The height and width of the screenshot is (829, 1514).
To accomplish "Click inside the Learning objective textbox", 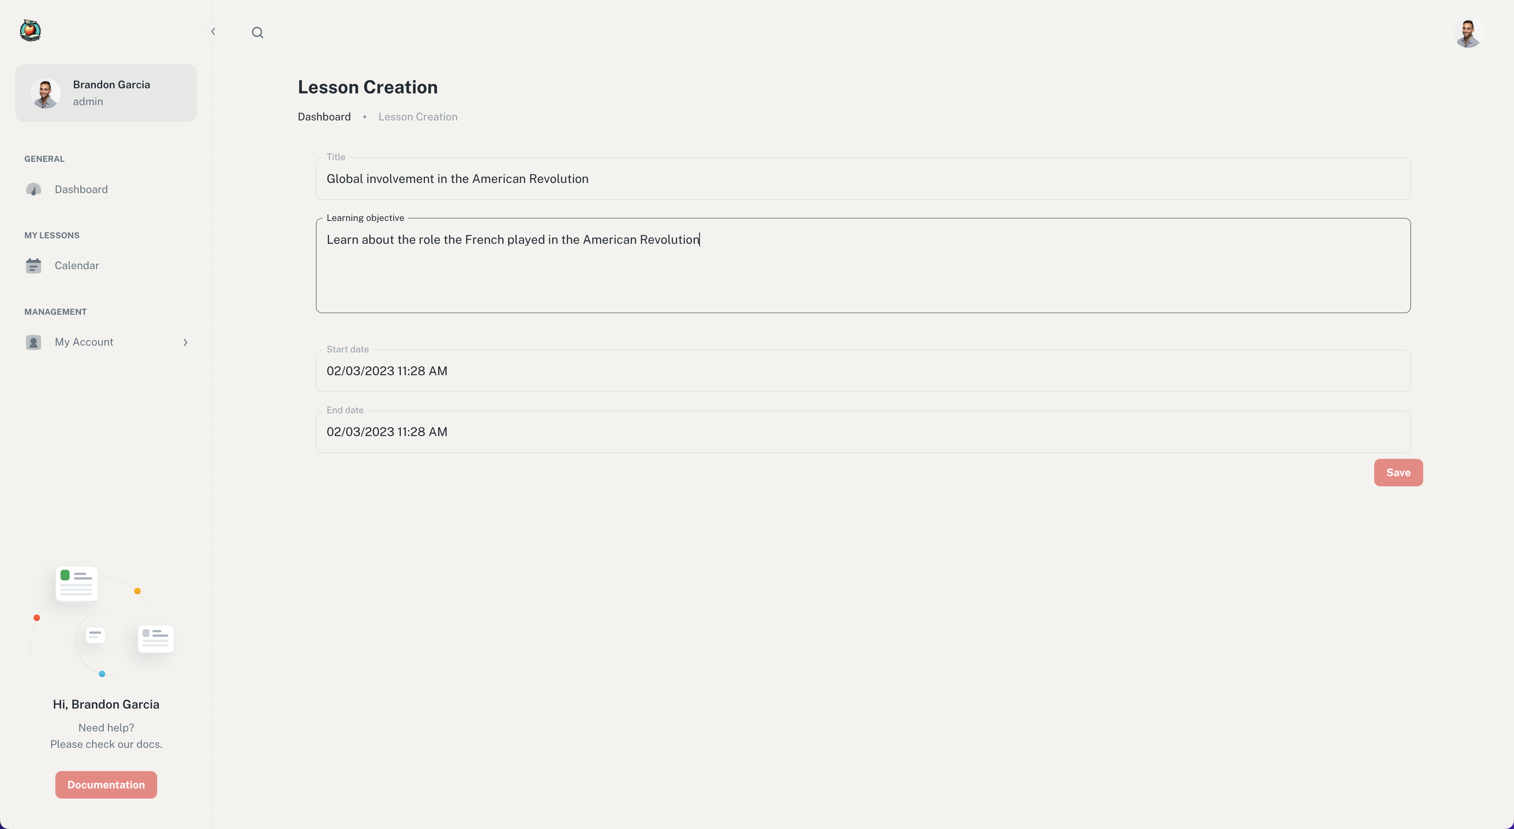I will click(863, 266).
